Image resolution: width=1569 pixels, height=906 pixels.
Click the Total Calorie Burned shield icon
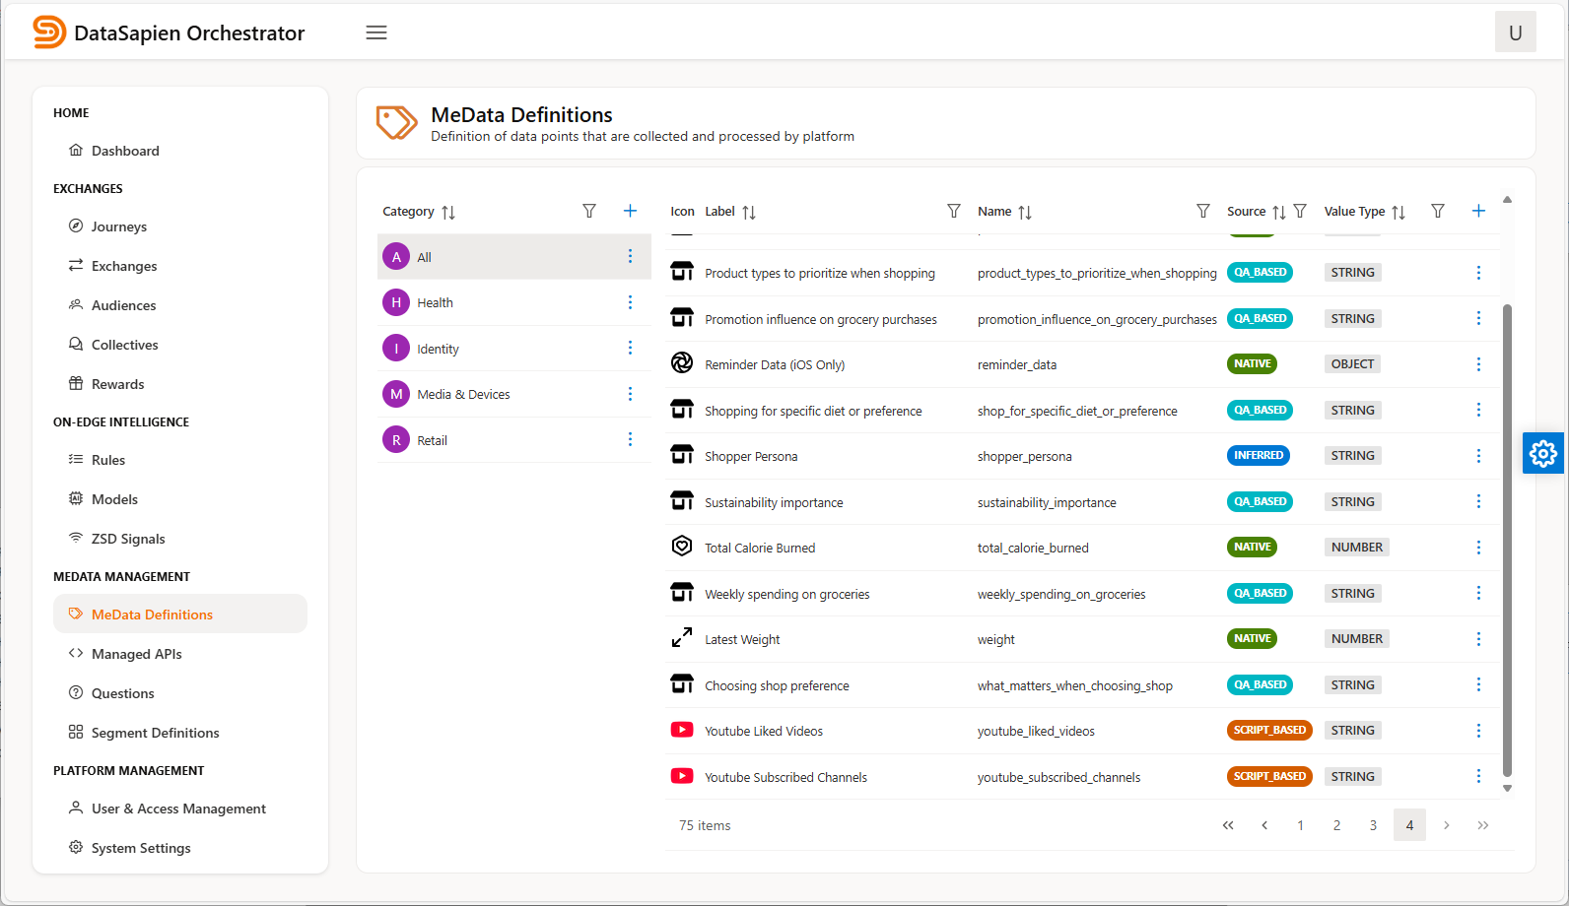pyautogui.click(x=682, y=547)
